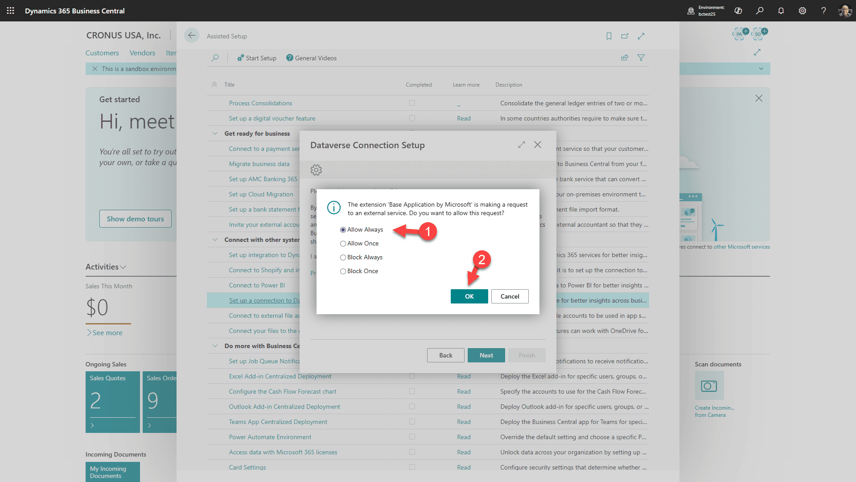Select the Block Once radio button
This screenshot has height=482, width=856.
343,271
